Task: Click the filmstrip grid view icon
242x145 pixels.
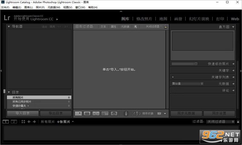Action: pos(23,122)
